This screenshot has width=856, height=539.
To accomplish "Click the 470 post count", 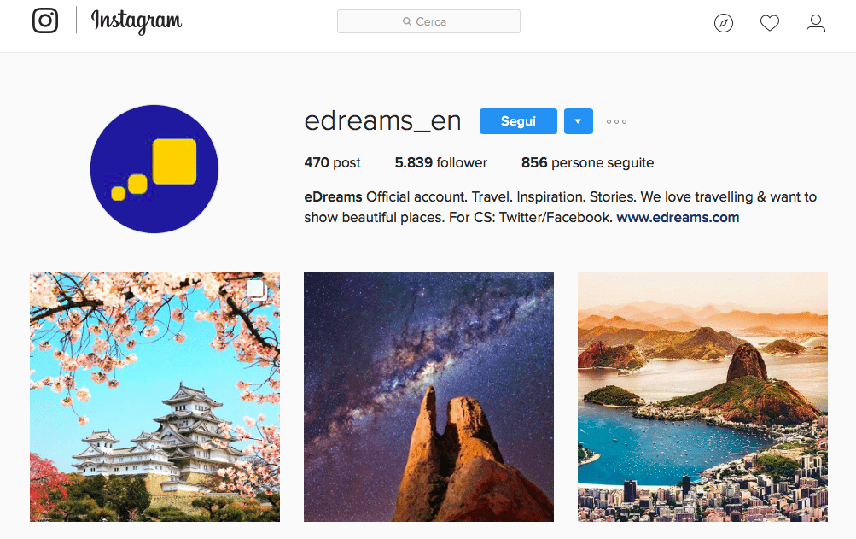I will tap(332, 163).
